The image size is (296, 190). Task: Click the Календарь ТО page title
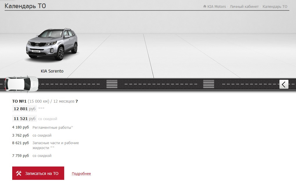coord(25,6)
